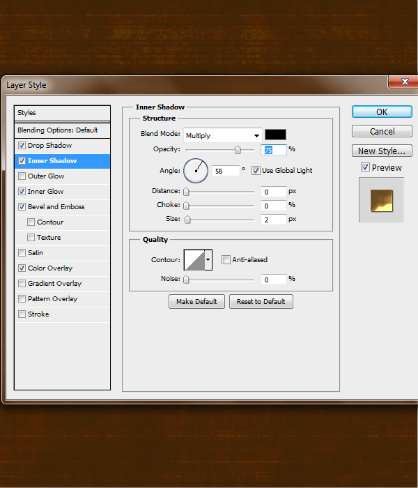Focus the Angle value field

[x=226, y=171]
